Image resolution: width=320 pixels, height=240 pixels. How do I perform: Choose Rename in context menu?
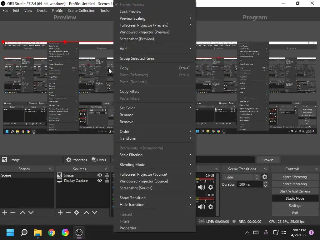tap(154, 115)
